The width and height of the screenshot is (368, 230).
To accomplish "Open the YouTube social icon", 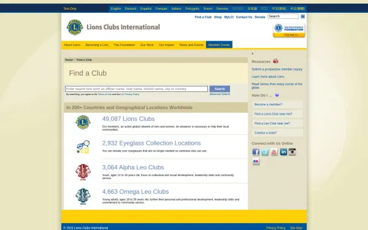I will [x=274, y=152].
